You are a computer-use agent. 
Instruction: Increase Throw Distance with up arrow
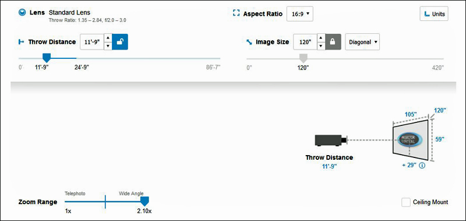(x=108, y=38)
